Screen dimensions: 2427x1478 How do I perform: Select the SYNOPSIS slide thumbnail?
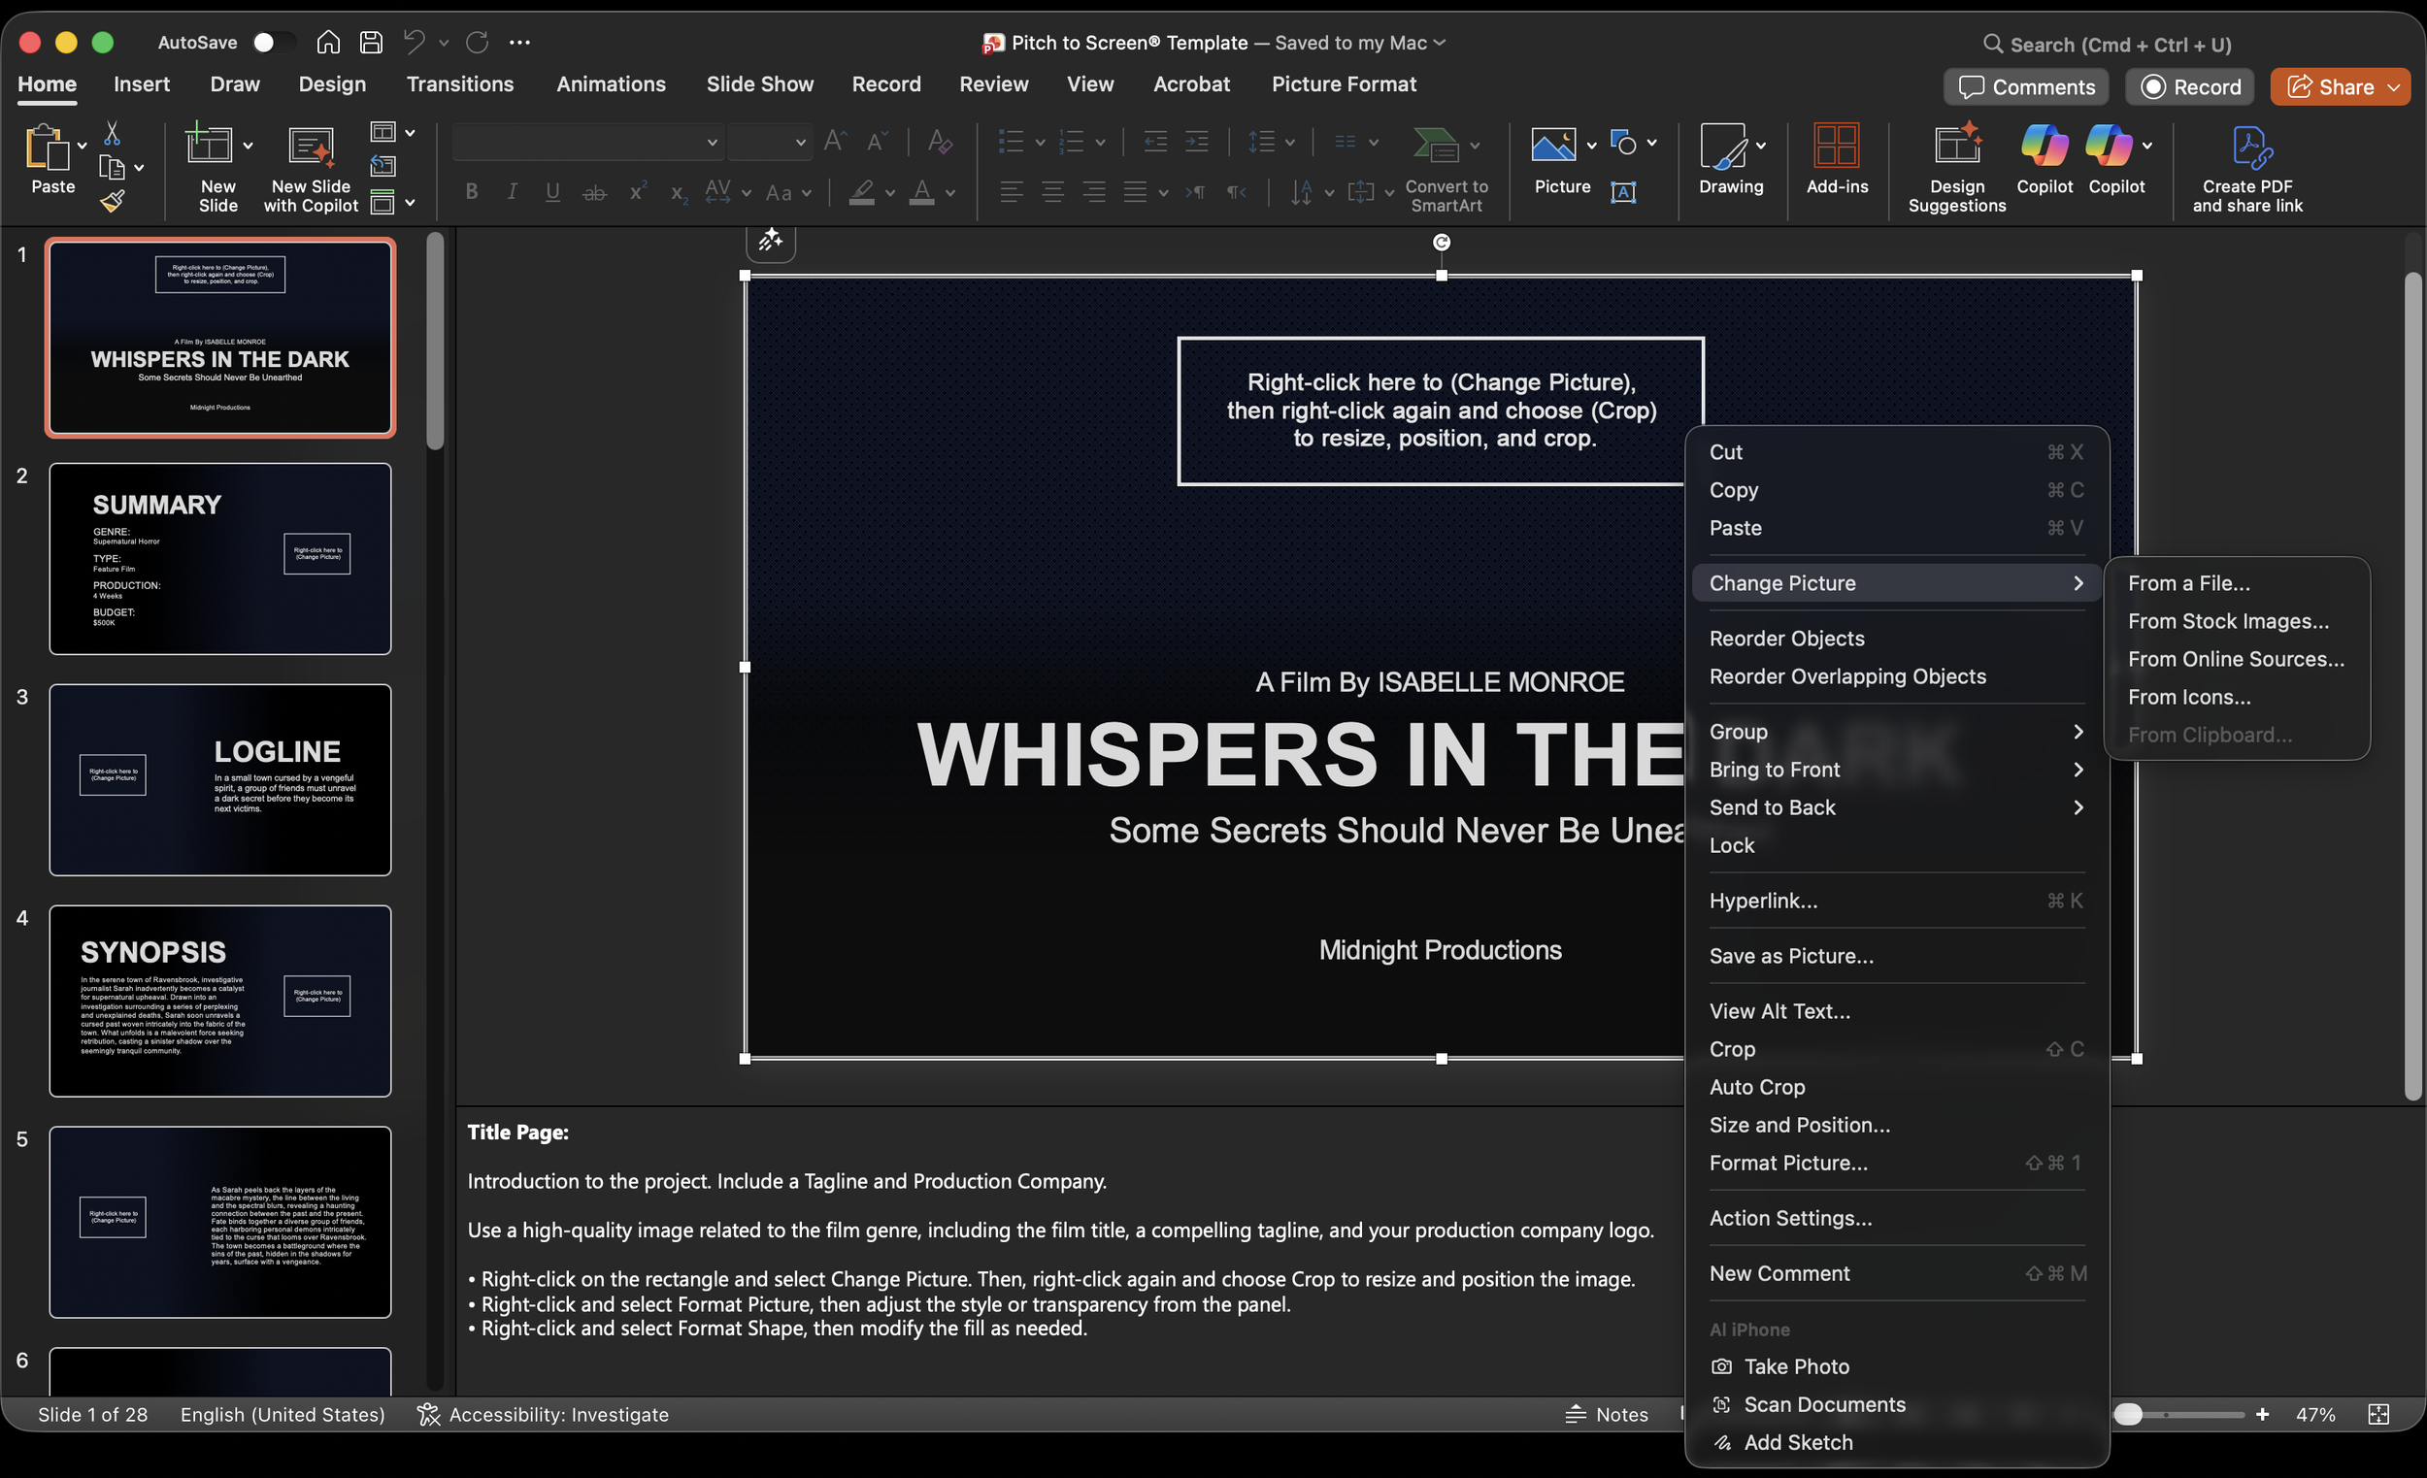point(220,1001)
